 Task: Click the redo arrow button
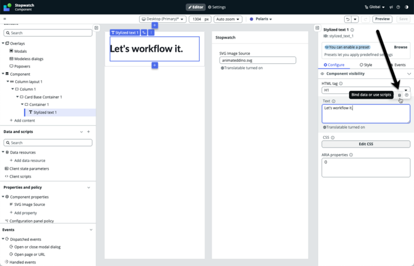[366, 19]
